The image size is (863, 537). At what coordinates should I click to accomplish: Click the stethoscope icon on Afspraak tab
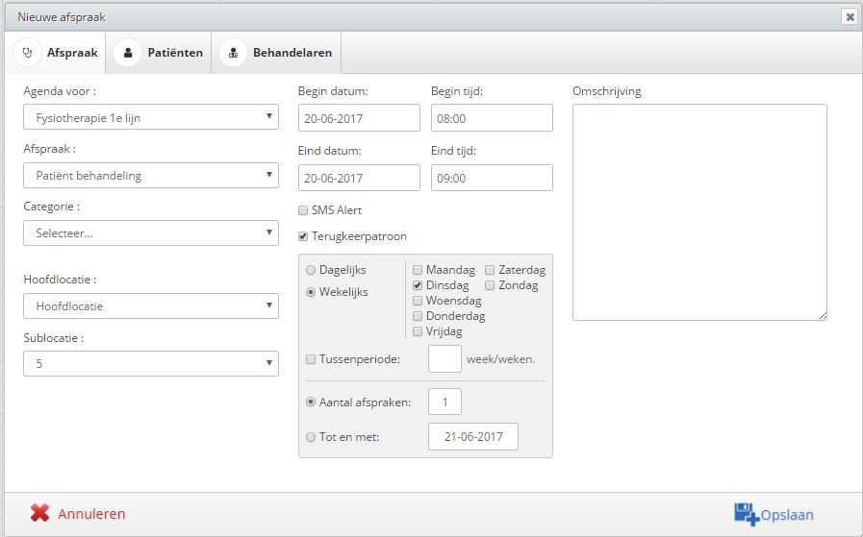[27, 53]
